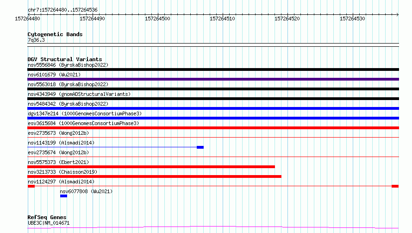The height and width of the screenshot is (233, 412).
Task: Open the esv2735674 (Wong2012b) label
Action: 58,152
